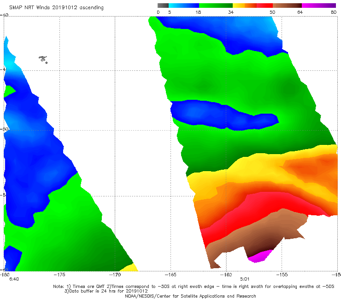
Task: Click the "80" label under the color bar
Action: tap(334, 12)
